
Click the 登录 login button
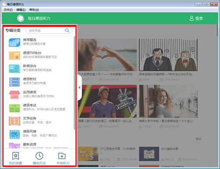coord(196,18)
